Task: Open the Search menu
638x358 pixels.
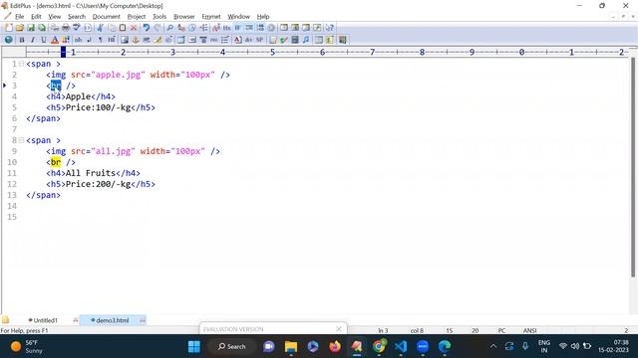Action: [77, 17]
